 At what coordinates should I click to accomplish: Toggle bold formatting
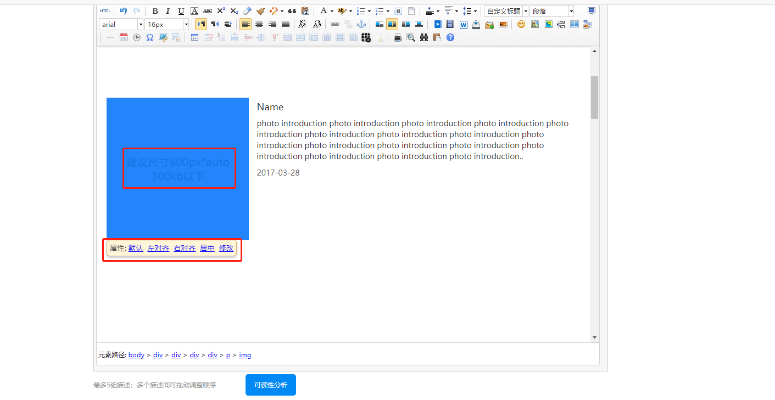[x=155, y=11]
